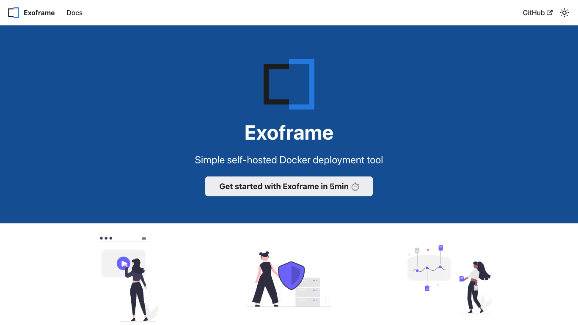Viewport: 578px width, 325px height.
Task: Click the video player woman illustration
Action: tap(129, 279)
